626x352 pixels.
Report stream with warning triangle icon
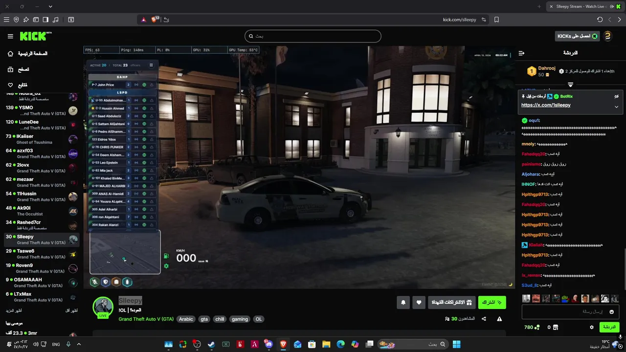click(499, 319)
